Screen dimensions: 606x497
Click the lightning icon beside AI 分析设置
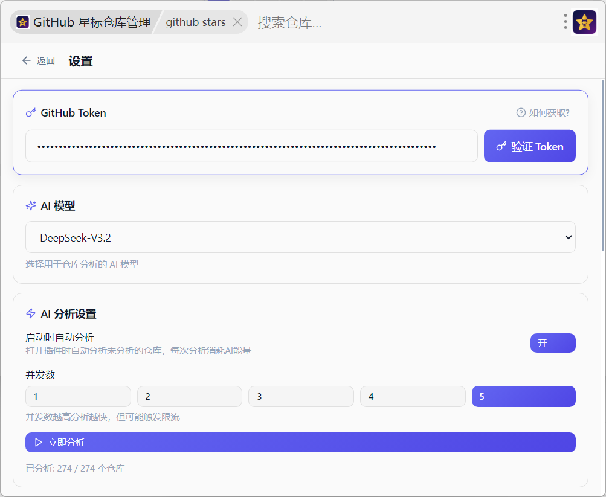tap(31, 313)
